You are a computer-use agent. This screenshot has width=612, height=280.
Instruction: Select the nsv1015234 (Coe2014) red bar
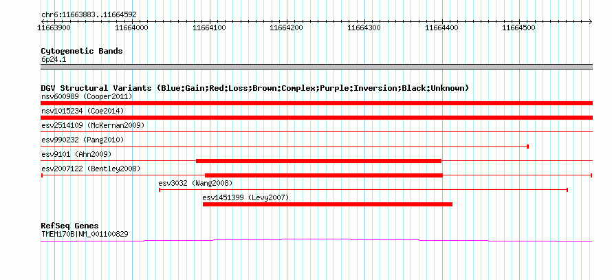point(316,118)
